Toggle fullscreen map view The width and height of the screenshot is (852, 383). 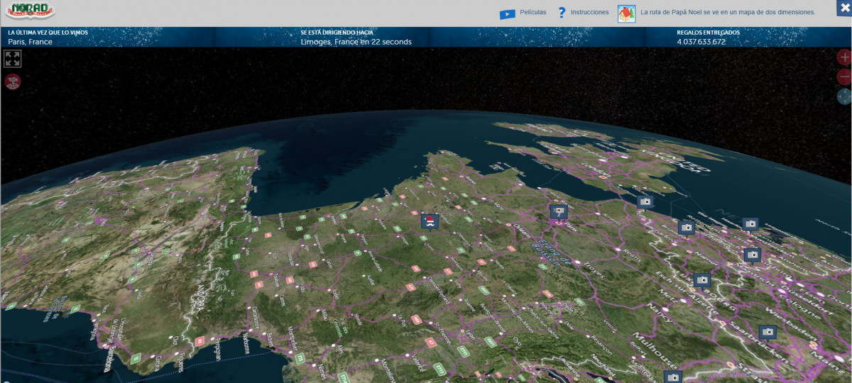click(13, 59)
